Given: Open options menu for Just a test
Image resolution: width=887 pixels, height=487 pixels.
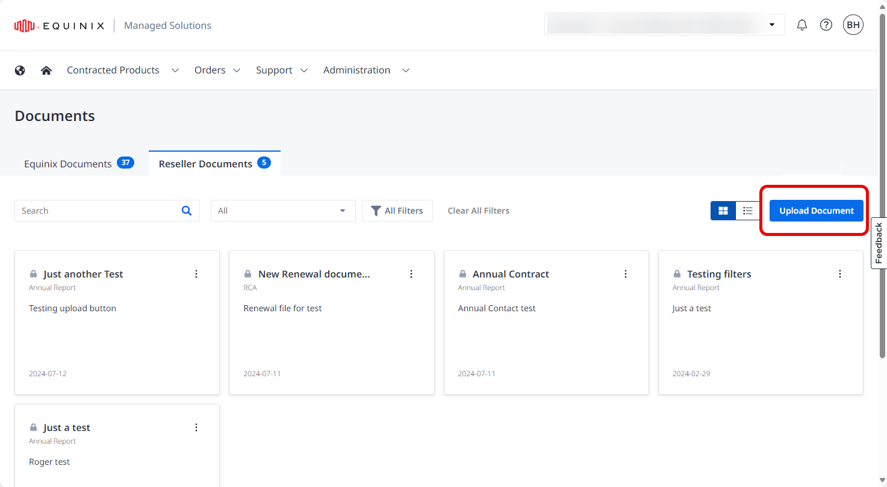Looking at the screenshot, I should click(196, 427).
